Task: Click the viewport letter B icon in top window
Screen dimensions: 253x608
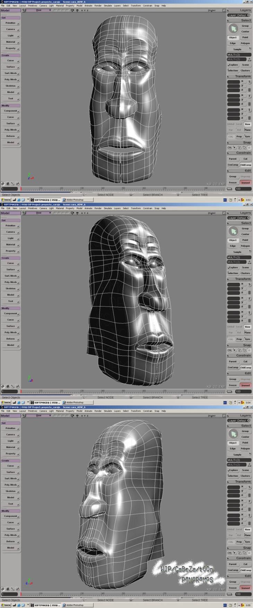Action: pos(24,10)
